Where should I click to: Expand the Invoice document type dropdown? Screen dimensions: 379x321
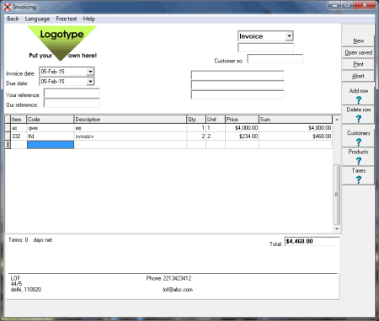pos(289,36)
